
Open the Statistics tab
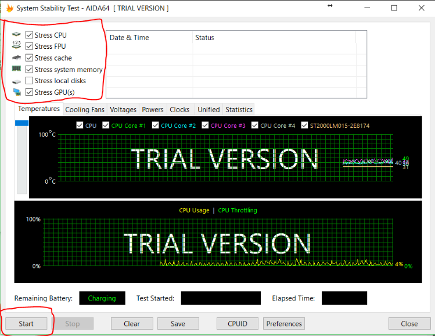[239, 110]
